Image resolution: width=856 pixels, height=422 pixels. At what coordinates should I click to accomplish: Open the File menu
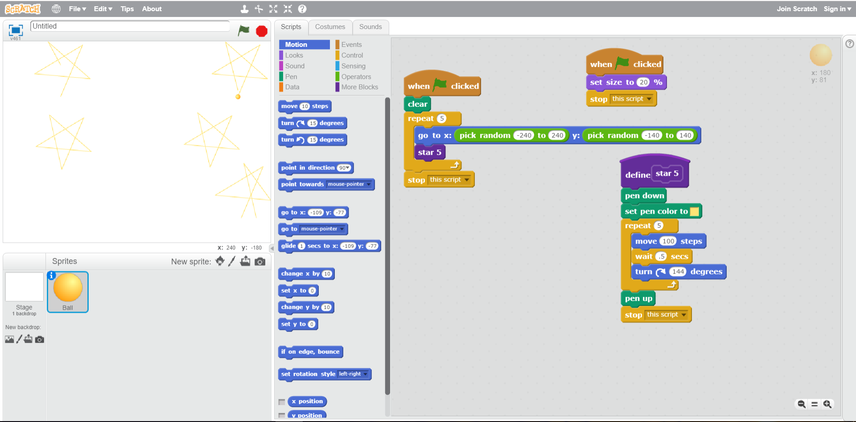click(77, 9)
